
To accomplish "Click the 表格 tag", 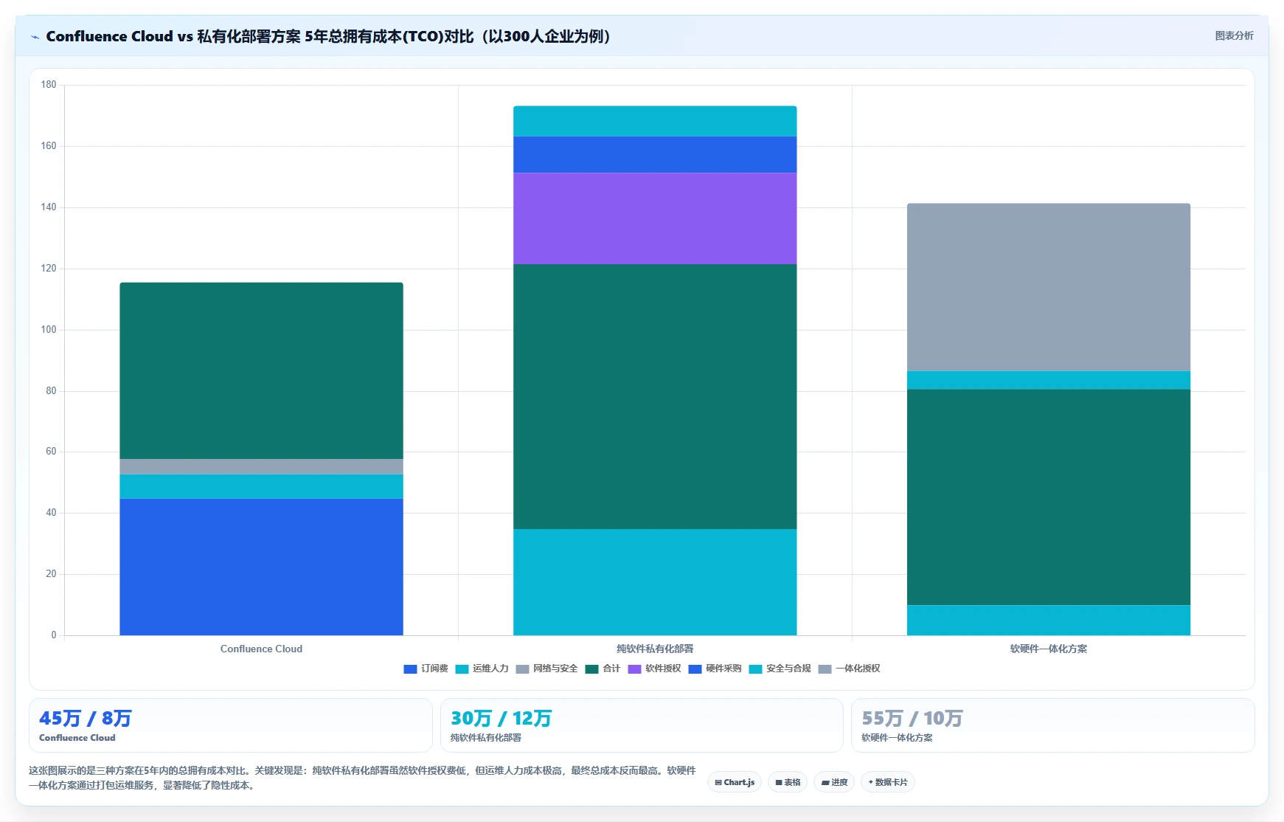I will (788, 782).
